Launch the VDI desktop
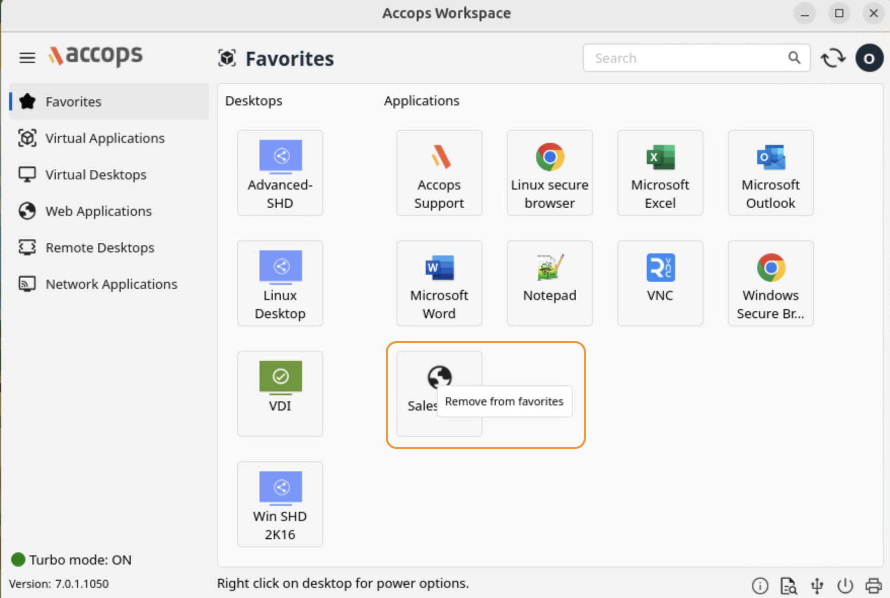The height and width of the screenshot is (598, 890). (x=280, y=393)
